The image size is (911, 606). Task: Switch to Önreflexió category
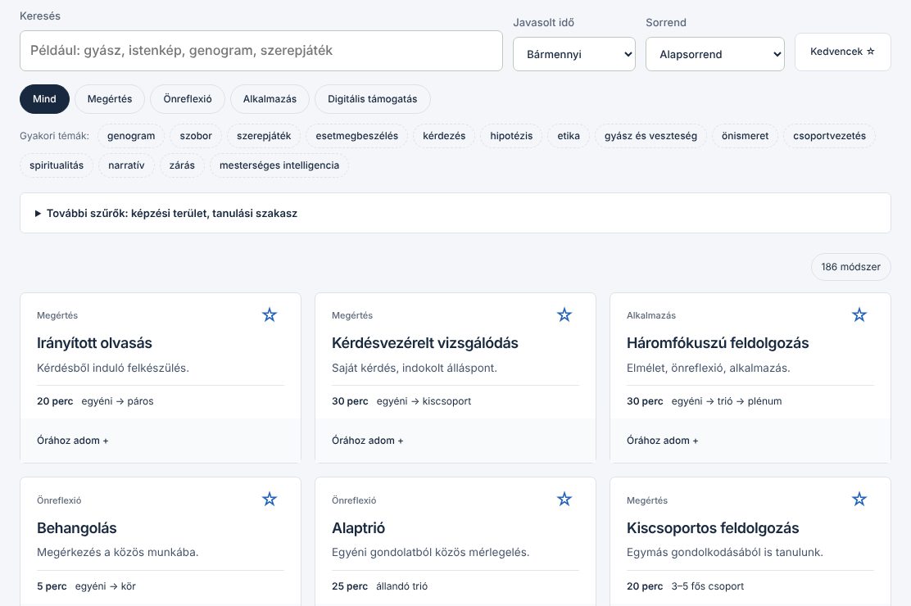tap(187, 99)
